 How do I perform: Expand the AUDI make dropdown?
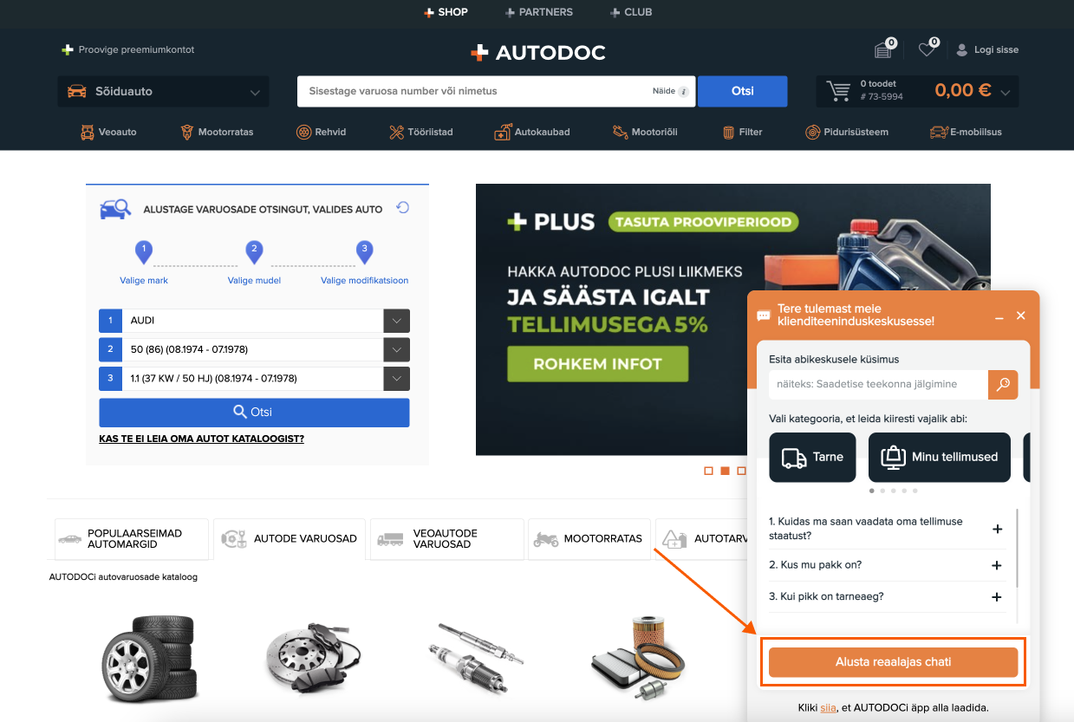[396, 321]
